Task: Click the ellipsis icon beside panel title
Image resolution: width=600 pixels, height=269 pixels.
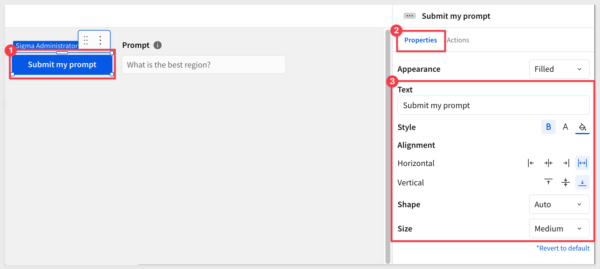Action: [x=410, y=16]
